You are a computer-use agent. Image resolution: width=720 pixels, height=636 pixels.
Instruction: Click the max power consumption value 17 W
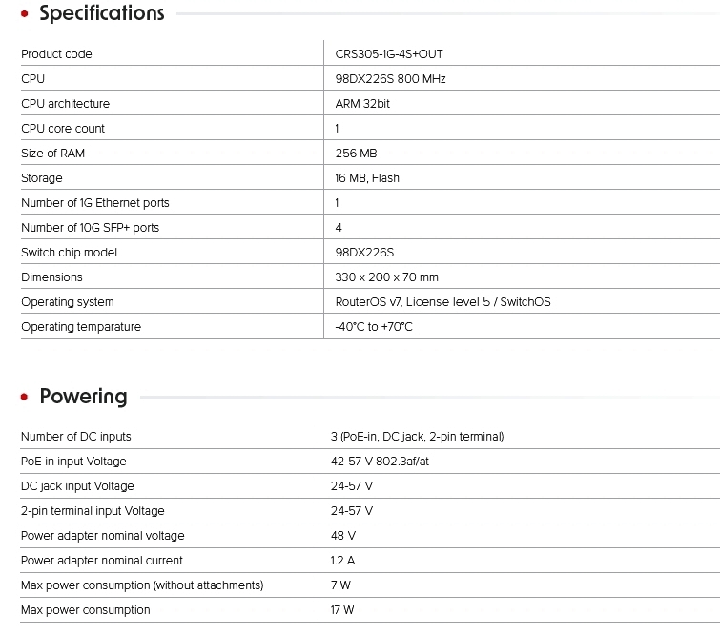[343, 610]
